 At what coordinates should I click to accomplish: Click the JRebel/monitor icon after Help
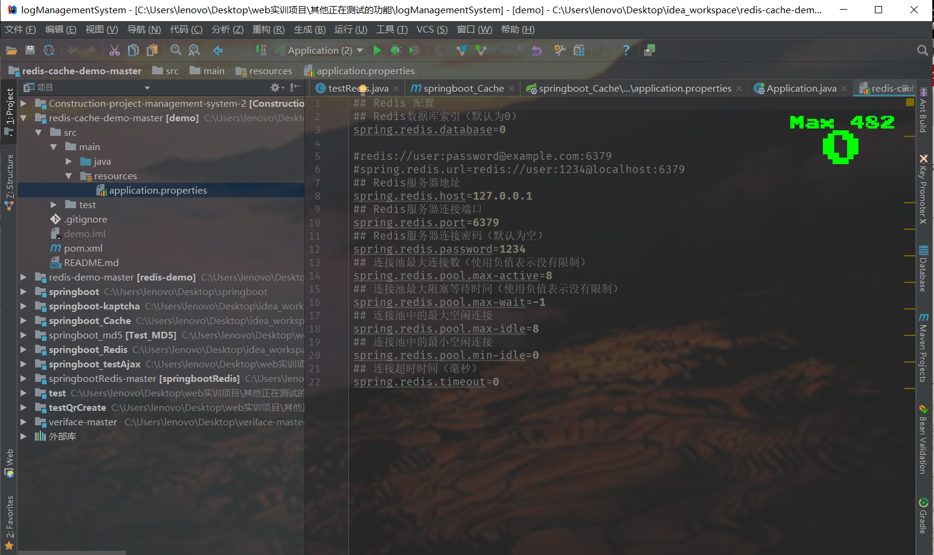point(650,51)
